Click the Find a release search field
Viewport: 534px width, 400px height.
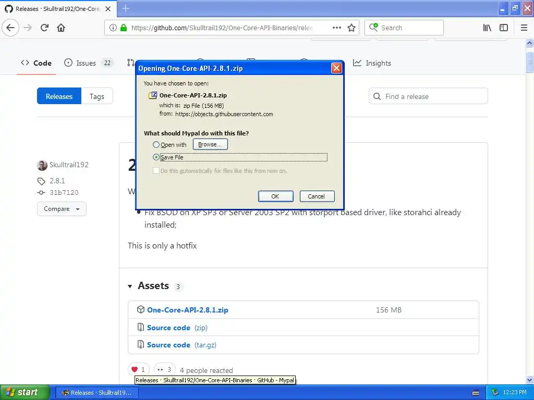[x=428, y=96]
